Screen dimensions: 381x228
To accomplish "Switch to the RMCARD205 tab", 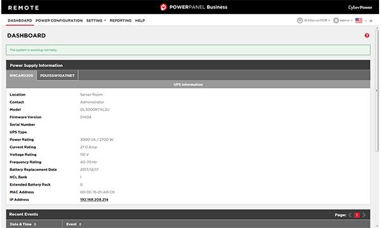I will 22,75.
